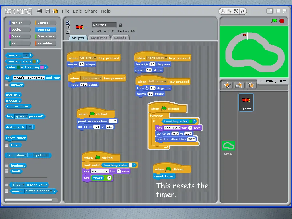
Task: Click the save floppy disk icon
Action: [48, 11]
